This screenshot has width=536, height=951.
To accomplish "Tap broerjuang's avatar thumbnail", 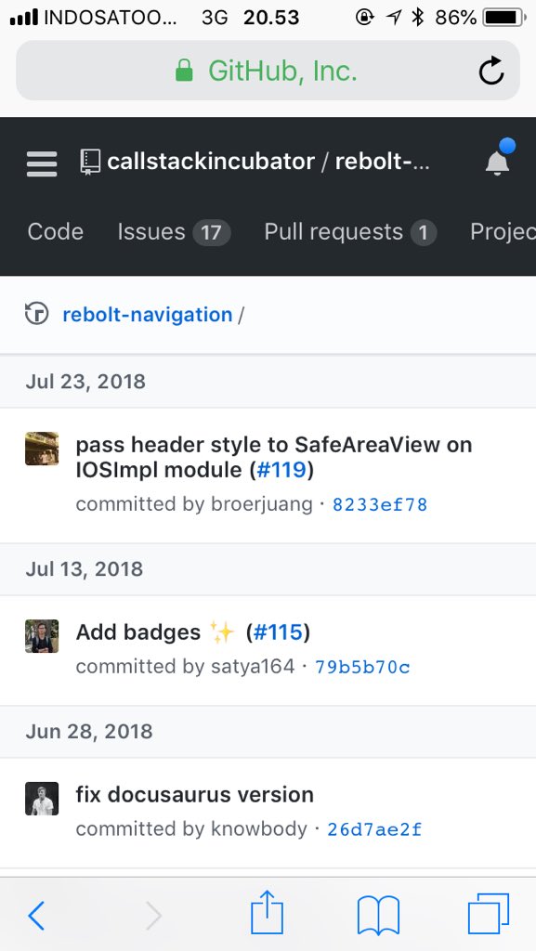I will 42,449.
